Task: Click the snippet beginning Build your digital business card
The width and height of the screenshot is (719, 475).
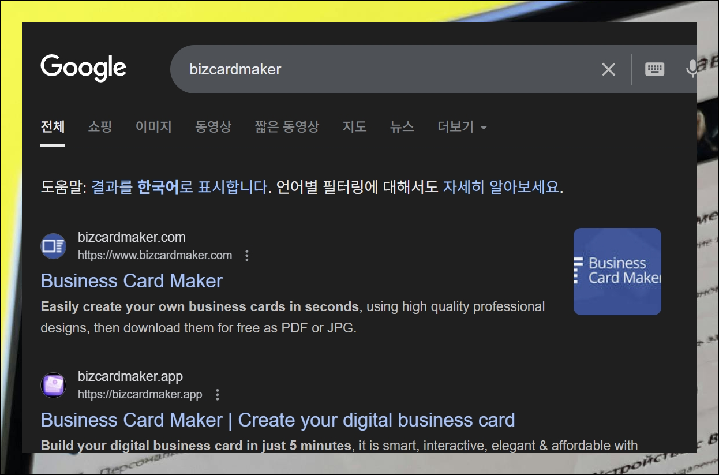Action: (x=339, y=446)
